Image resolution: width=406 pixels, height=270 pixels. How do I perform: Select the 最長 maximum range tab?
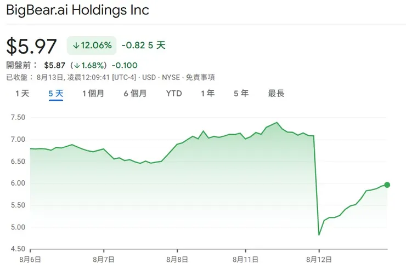[276, 94]
